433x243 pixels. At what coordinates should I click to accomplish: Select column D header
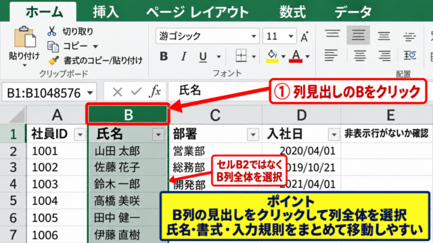pyautogui.click(x=301, y=115)
